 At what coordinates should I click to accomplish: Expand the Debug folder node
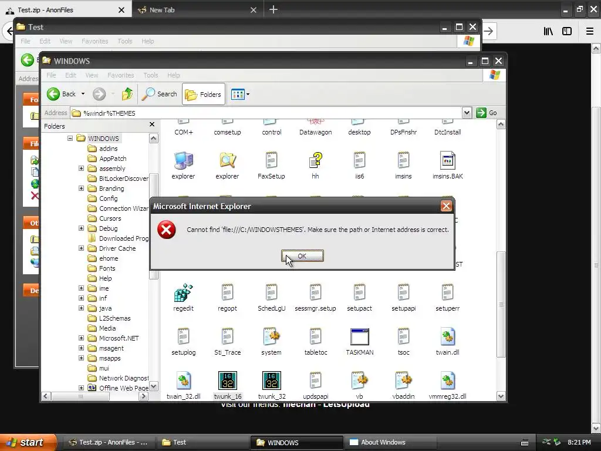point(81,228)
